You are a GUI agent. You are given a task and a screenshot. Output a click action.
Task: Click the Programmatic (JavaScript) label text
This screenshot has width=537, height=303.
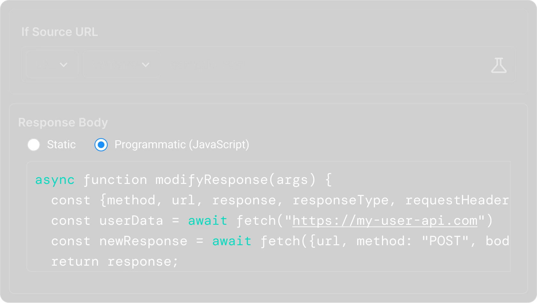182,145
